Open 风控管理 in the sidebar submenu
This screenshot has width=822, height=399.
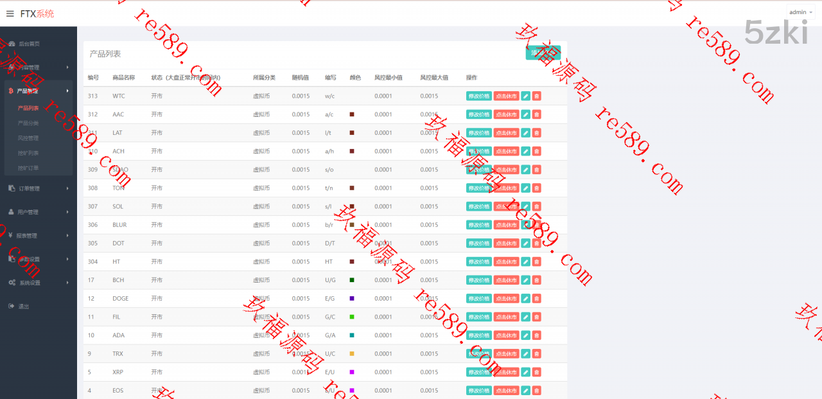point(28,138)
